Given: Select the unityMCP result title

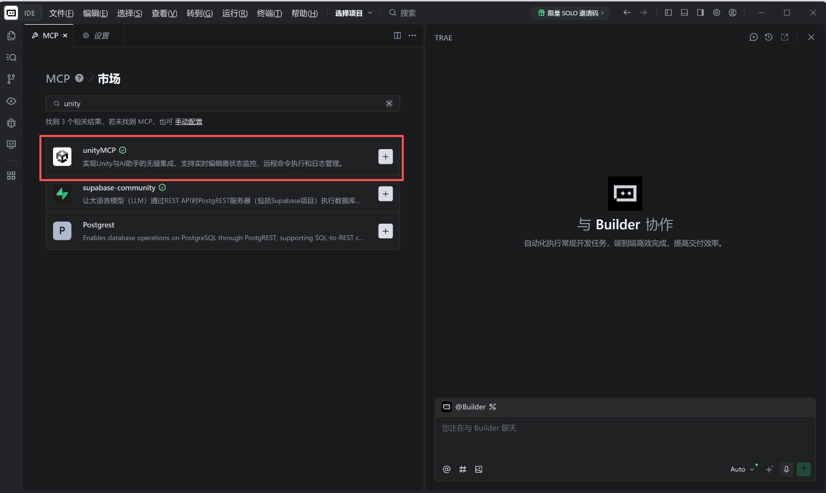Looking at the screenshot, I should click(x=99, y=150).
